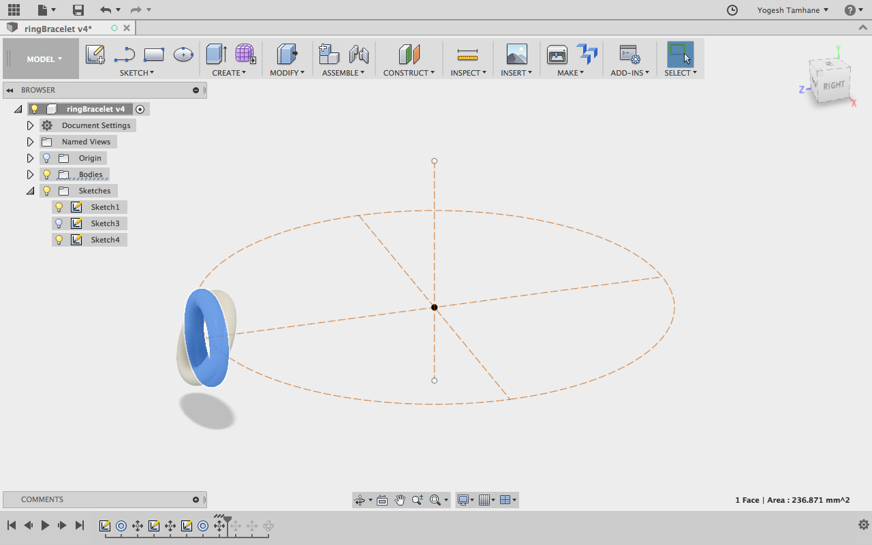The image size is (872, 545).
Task: Click the Measure ruler icon
Action: (467, 54)
